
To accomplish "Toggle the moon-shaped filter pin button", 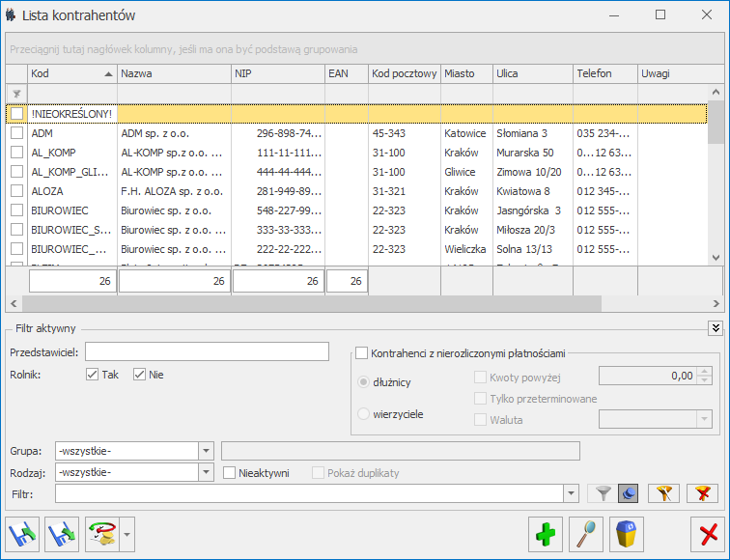I will [628, 494].
